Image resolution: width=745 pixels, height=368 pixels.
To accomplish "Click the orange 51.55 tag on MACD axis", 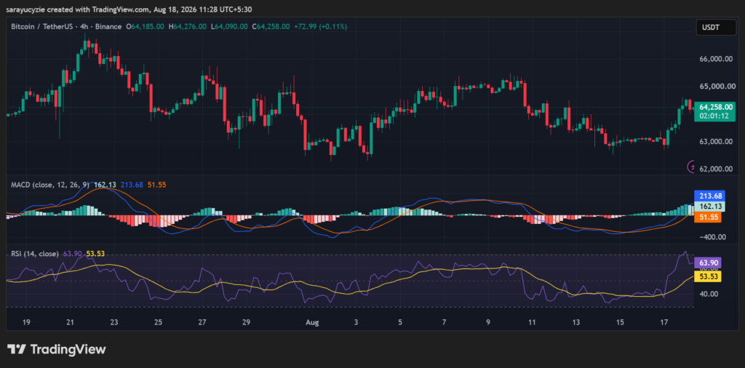I will pos(709,217).
